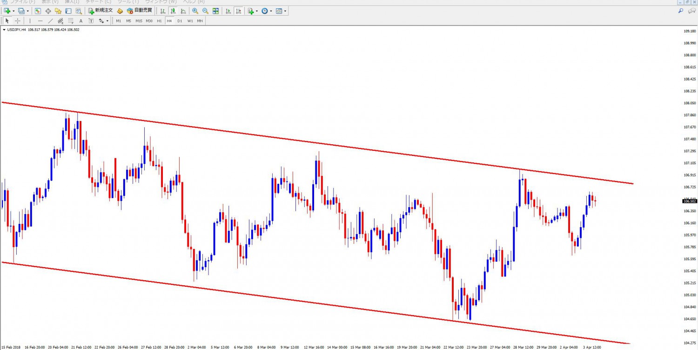Expand the periods clock dropdown arrow
Image resolution: width=698 pixels, height=350 pixels.
pos(271,11)
